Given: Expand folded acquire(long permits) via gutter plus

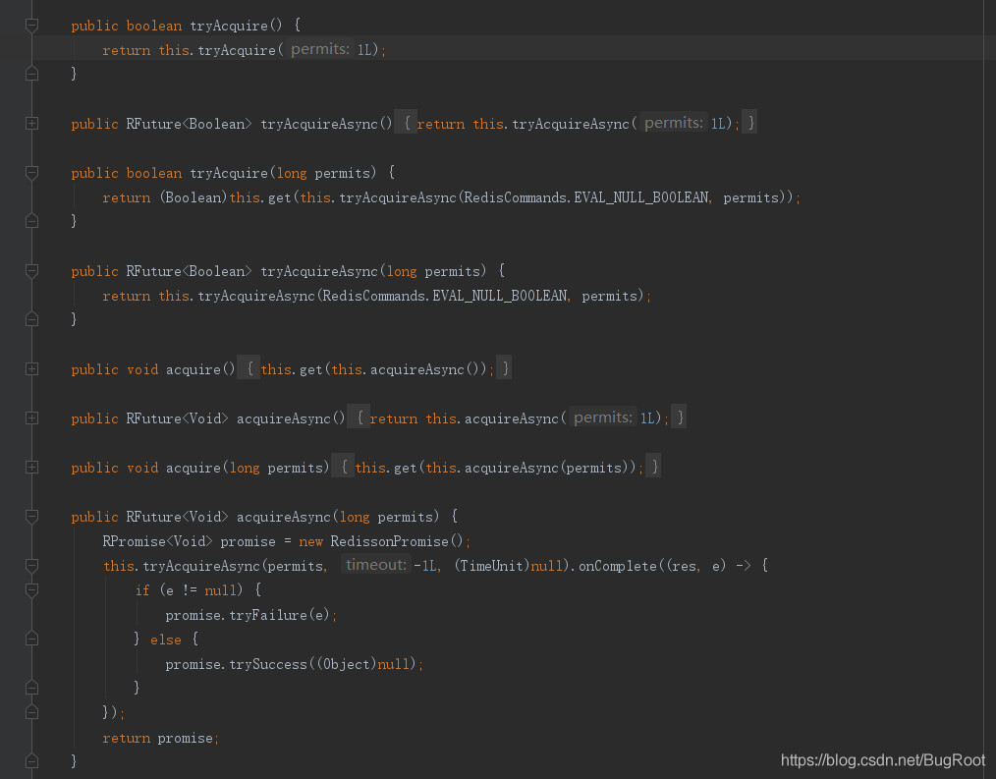Looking at the screenshot, I should click(x=31, y=468).
